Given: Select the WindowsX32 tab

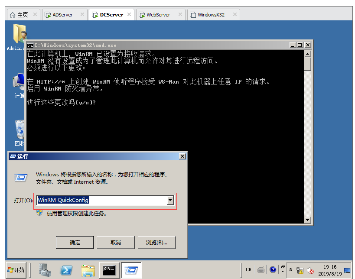Looking at the screenshot, I should pos(211,15).
